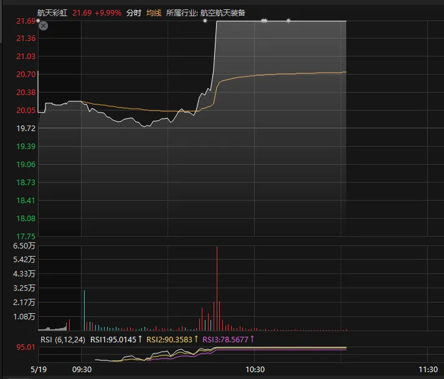The image size is (444, 379).
Task: Click the stock name 航天彩虹
Action: (x=52, y=12)
